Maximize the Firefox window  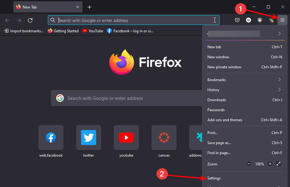268,7
